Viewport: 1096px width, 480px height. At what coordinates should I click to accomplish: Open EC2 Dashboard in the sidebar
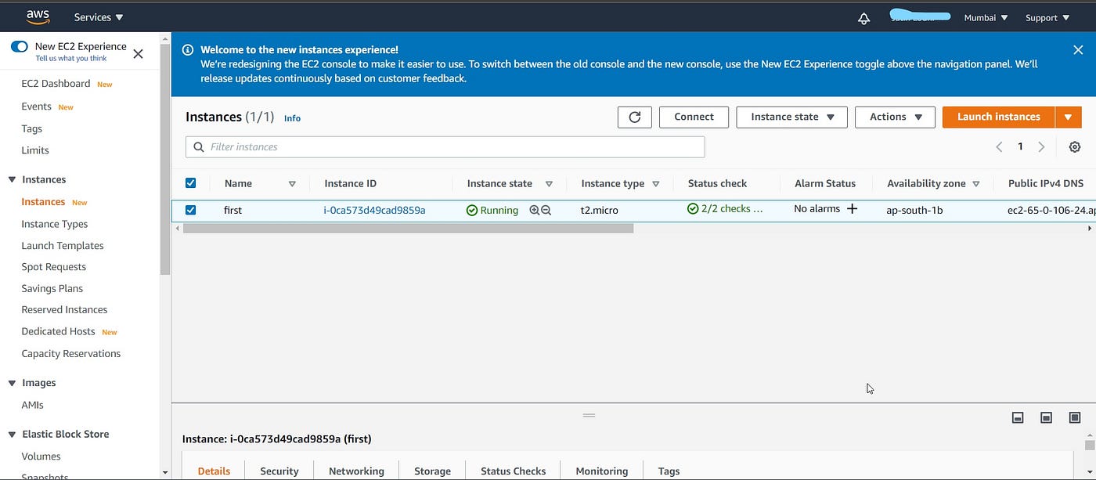[x=56, y=84]
